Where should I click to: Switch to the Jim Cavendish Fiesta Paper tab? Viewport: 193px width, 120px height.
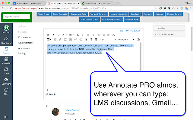click(x=29, y=3)
